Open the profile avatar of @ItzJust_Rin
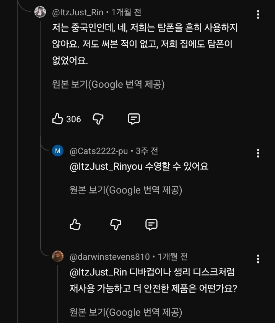The image size is (275, 323). [40, 12]
